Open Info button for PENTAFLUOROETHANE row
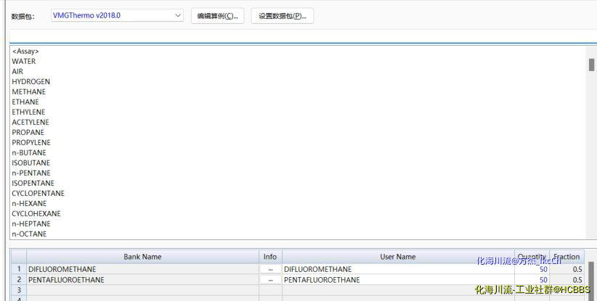597x301 pixels. tap(270, 280)
